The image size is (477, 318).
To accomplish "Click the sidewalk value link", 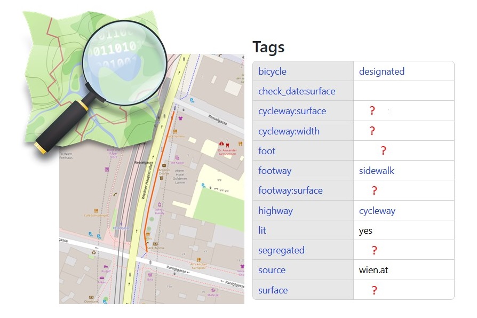I will click(x=376, y=171).
